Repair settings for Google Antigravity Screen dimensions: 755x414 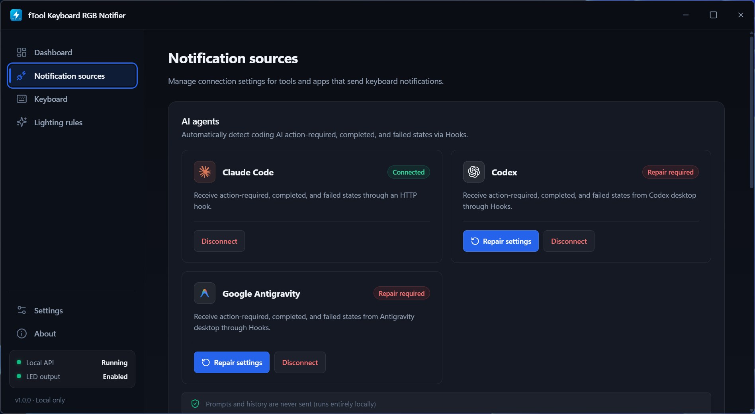[232, 362]
